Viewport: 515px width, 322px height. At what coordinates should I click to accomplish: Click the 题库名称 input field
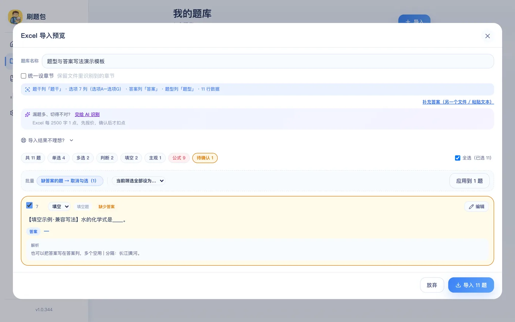click(x=268, y=61)
